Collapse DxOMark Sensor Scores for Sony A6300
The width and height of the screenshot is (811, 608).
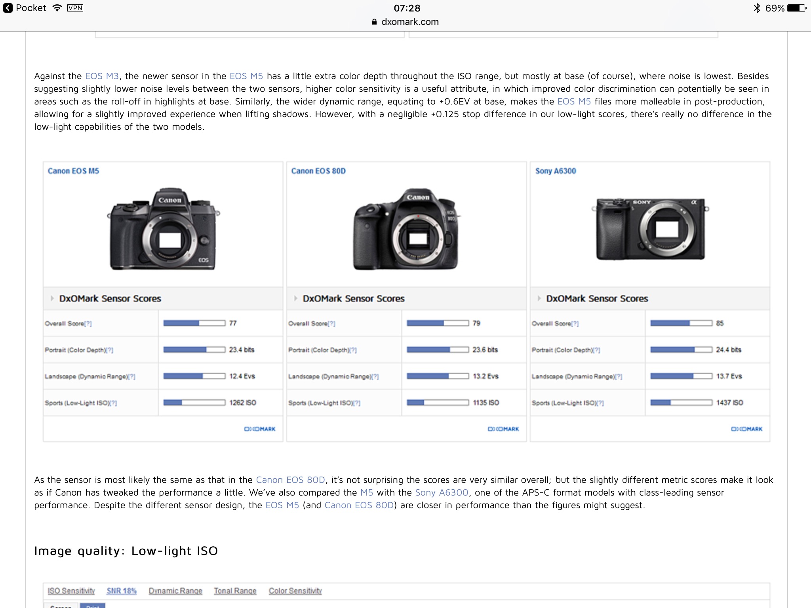coord(539,298)
